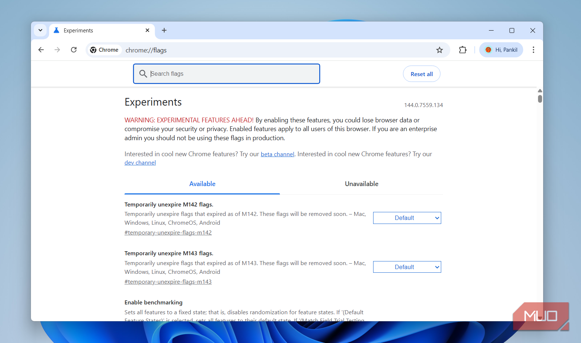Expand Default dropdown for M142 flags
The width and height of the screenshot is (581, 343).
407,218
